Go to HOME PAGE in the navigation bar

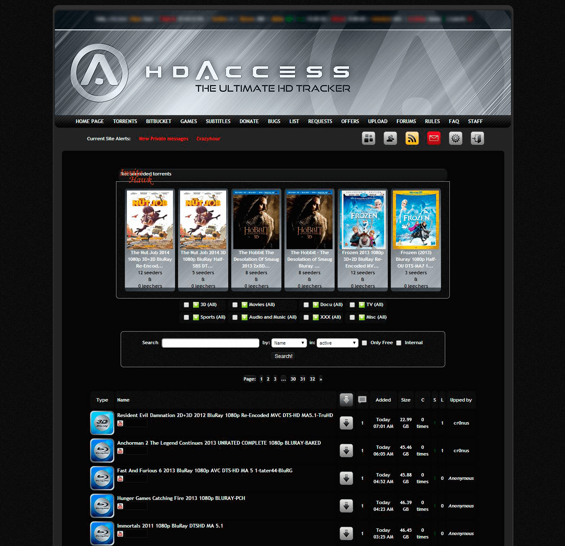[90, 121]
